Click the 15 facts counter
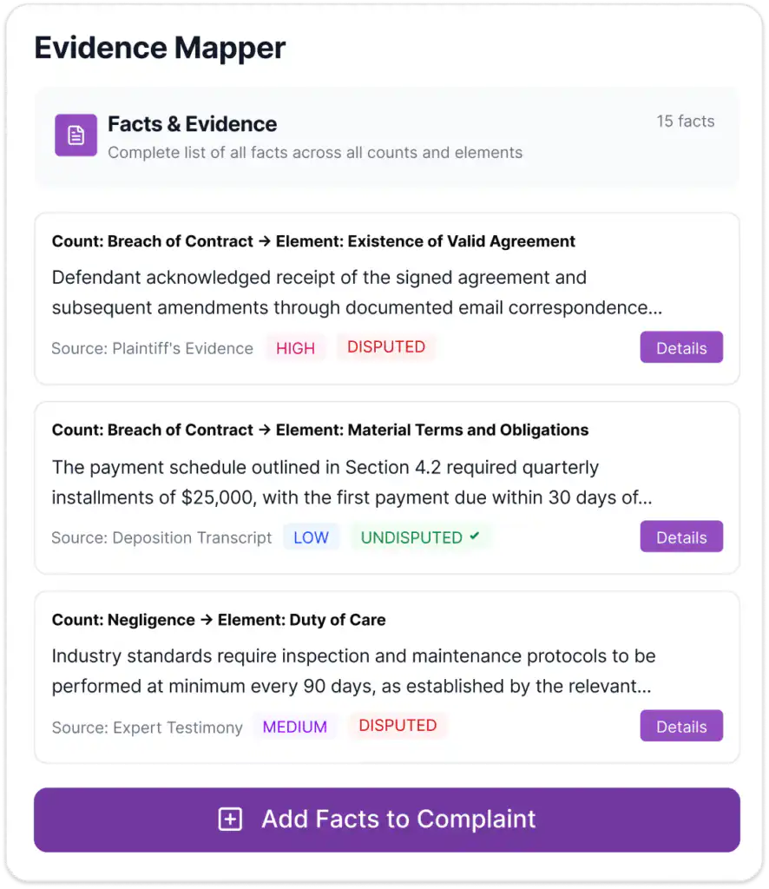Screen dimensions: 769x889 pos(686,122)
